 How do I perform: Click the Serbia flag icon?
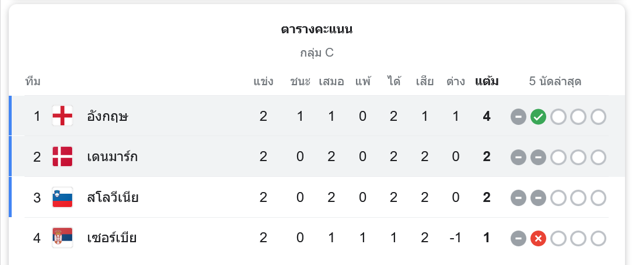coord(62,238)
